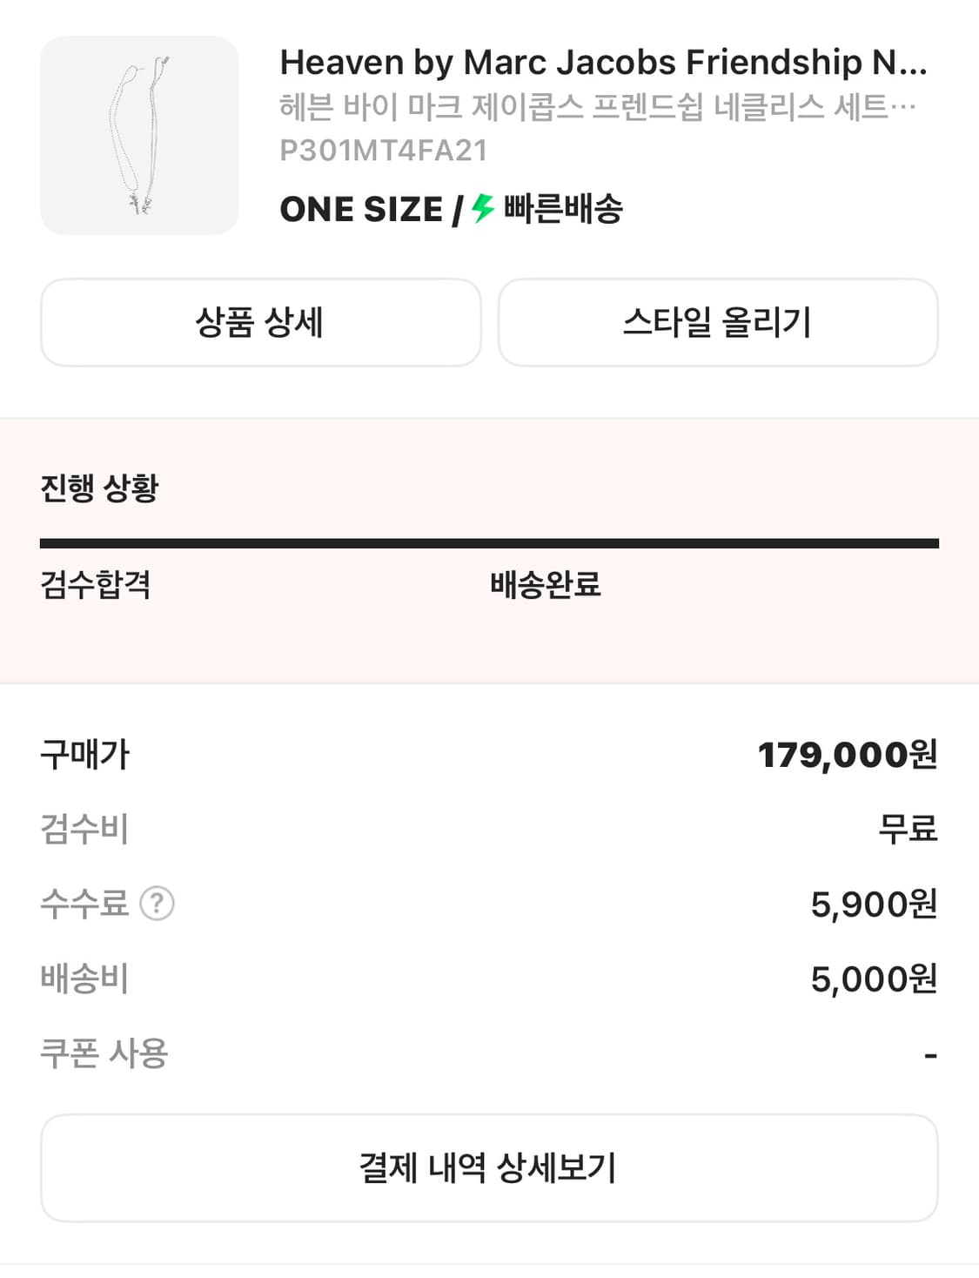Click the Heaven by Marc Jacobs product title
The image size is (979, 1278).
pyautogui.click(x=603, y=63)
